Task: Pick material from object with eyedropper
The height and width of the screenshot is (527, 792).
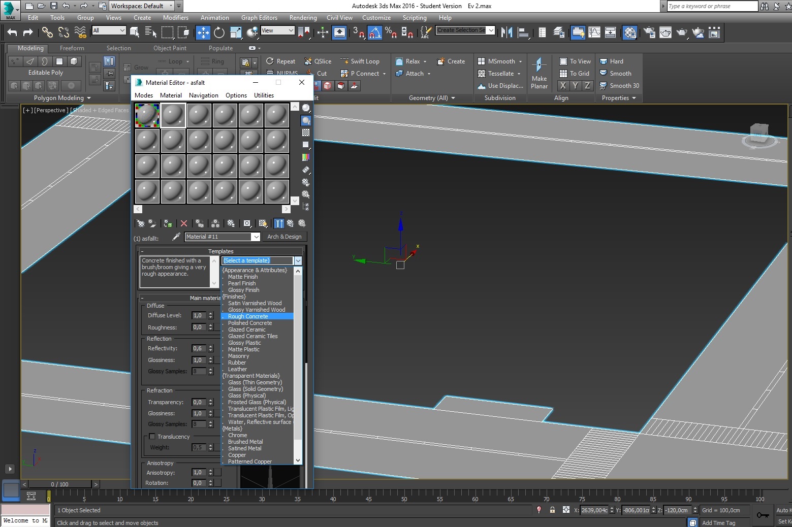Action: pyautogui.click(x=176, y=237)
